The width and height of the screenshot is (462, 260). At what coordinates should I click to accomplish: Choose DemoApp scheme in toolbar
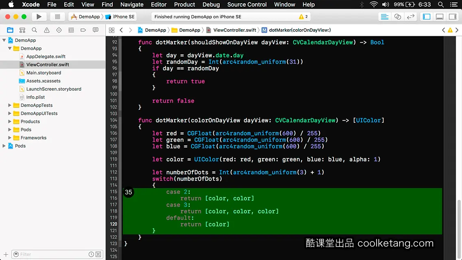85,17
